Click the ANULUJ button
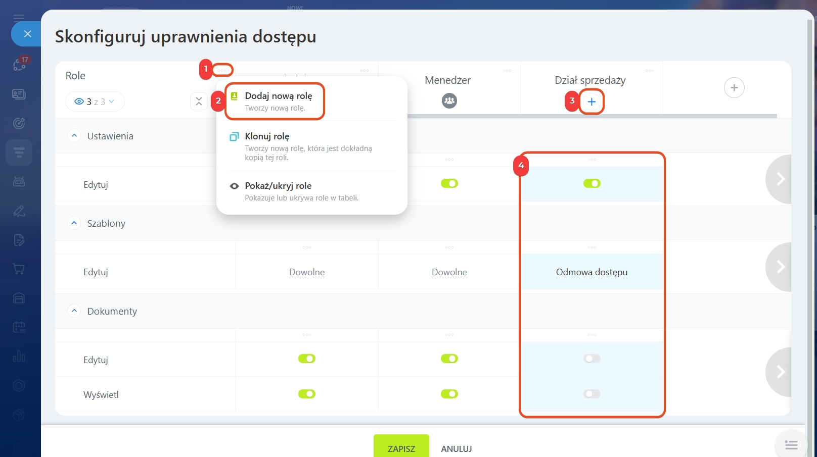 click(456, 448)
